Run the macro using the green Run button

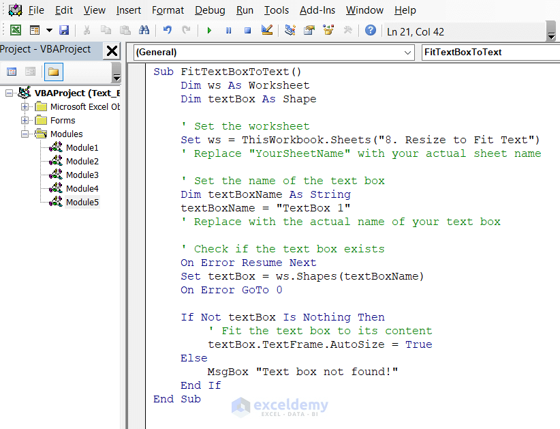(x=209, y=30)
